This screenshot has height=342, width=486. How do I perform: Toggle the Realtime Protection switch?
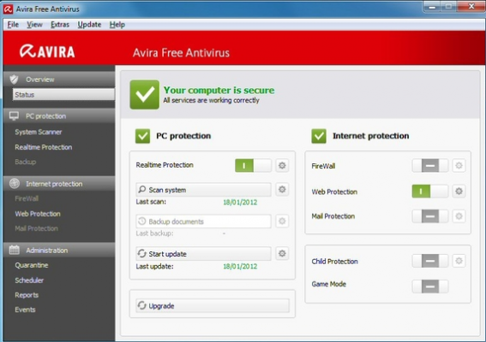253,165
